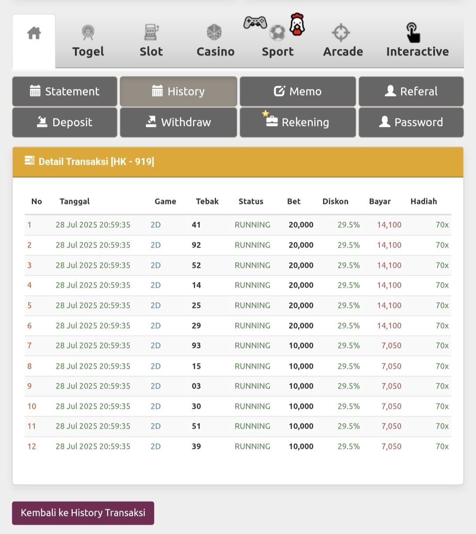
Task: Open the Slot machine icon
Action: tap(151, 32)
